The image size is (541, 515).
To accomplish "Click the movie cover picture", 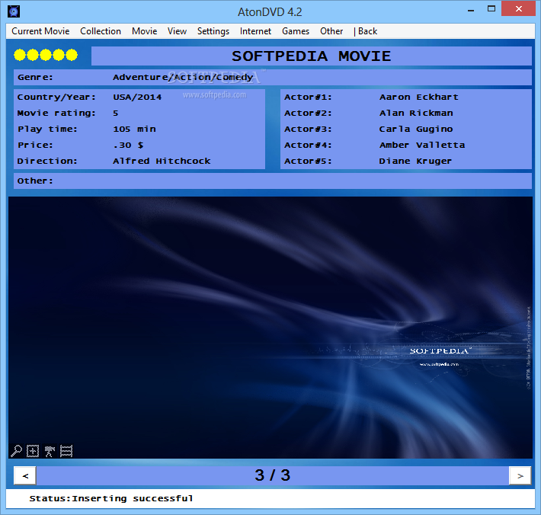I will (270, 328).
